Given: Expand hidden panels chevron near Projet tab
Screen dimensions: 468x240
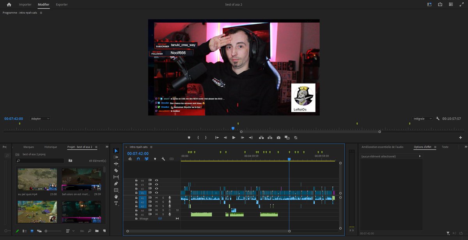Looking at the screenshot, I should click(107, 147).
